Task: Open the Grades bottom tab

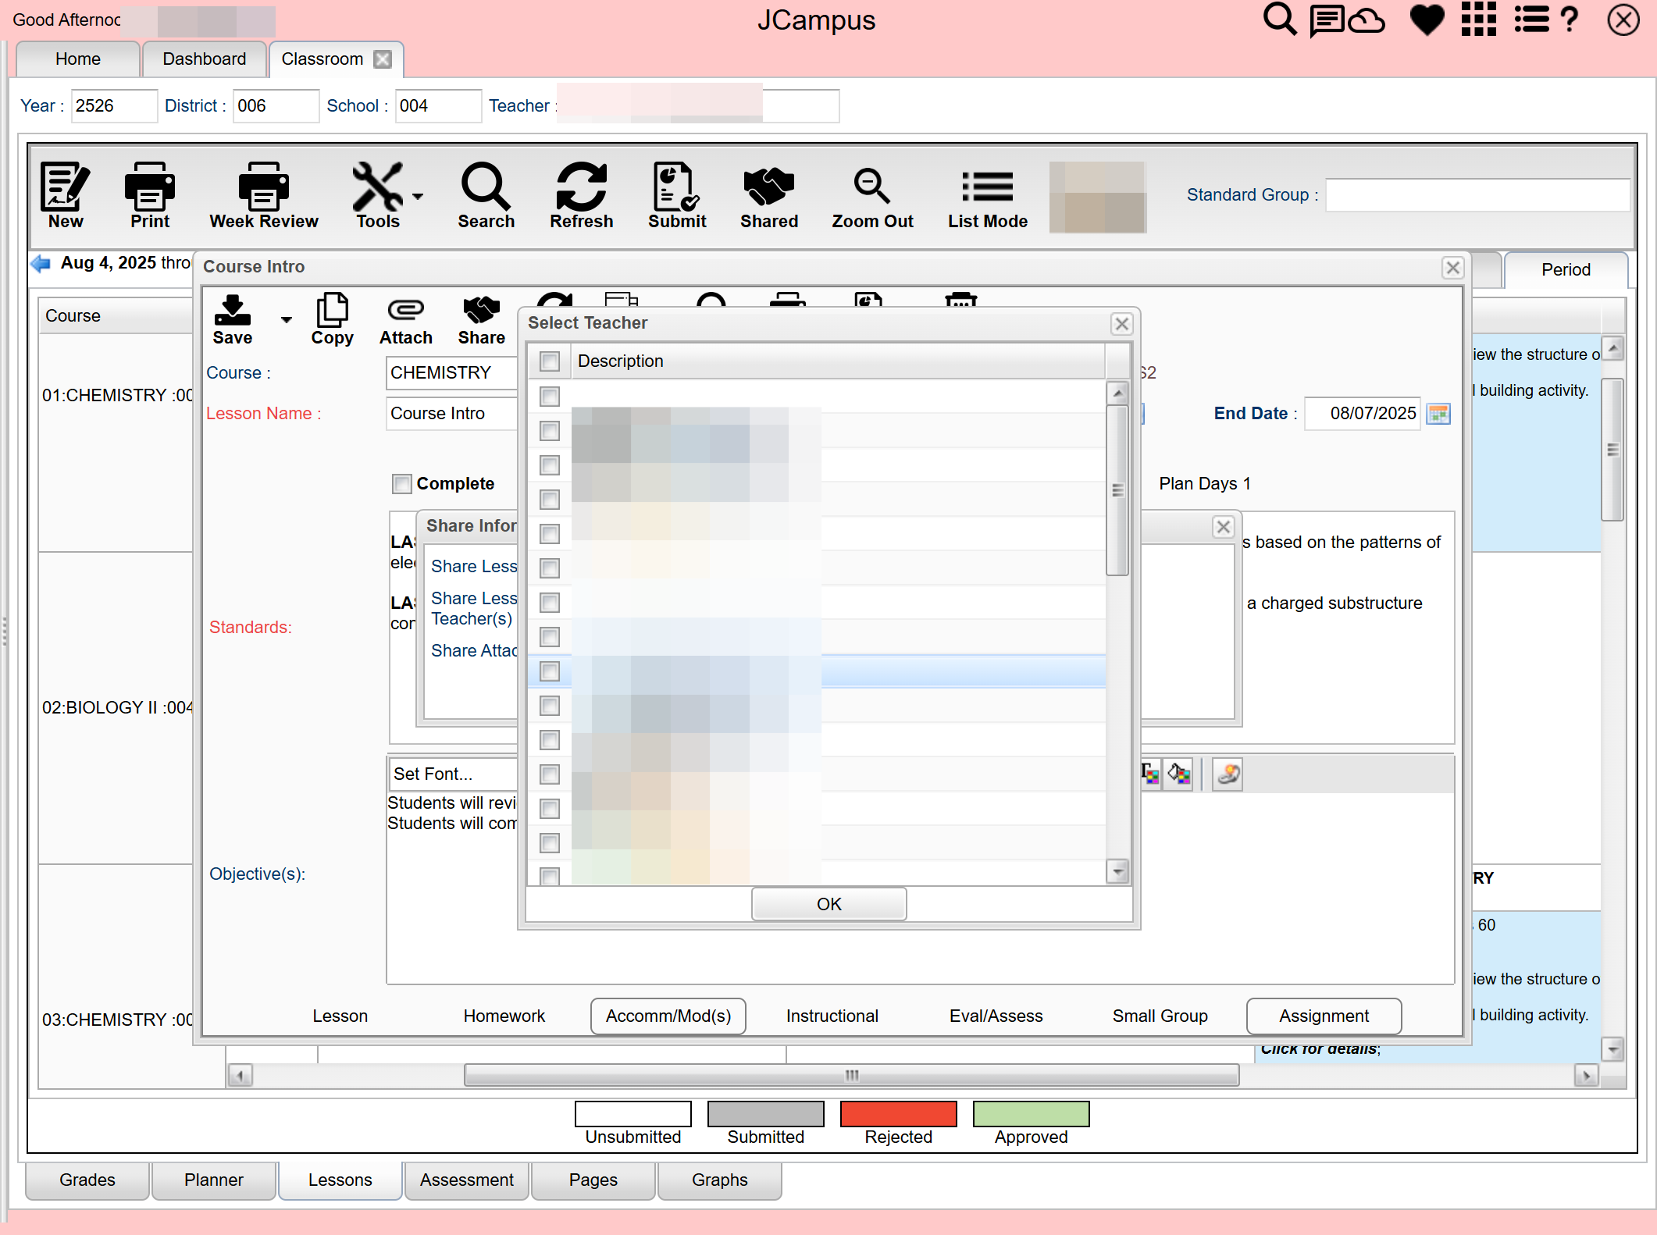Action: click(87, 1180)
